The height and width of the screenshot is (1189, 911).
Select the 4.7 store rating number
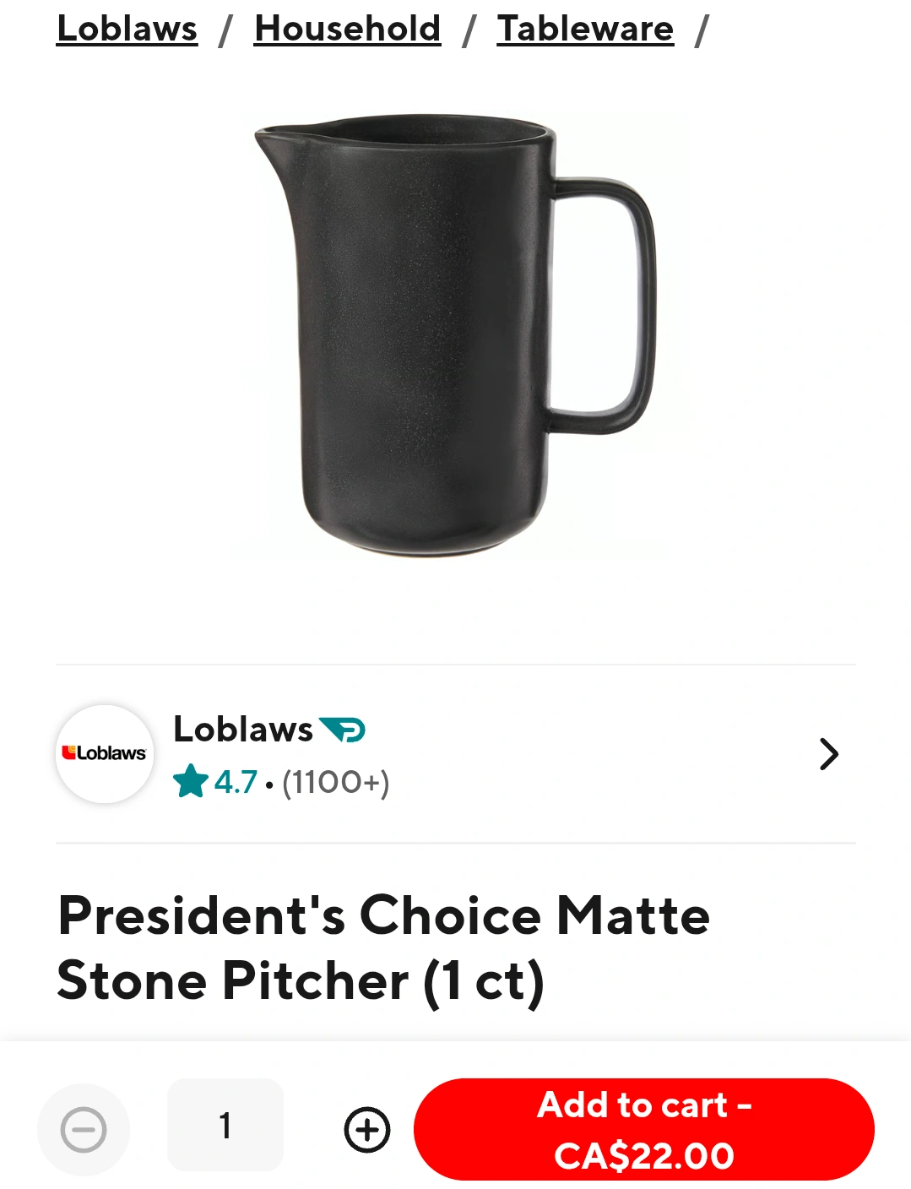click(x=236, y=782)
